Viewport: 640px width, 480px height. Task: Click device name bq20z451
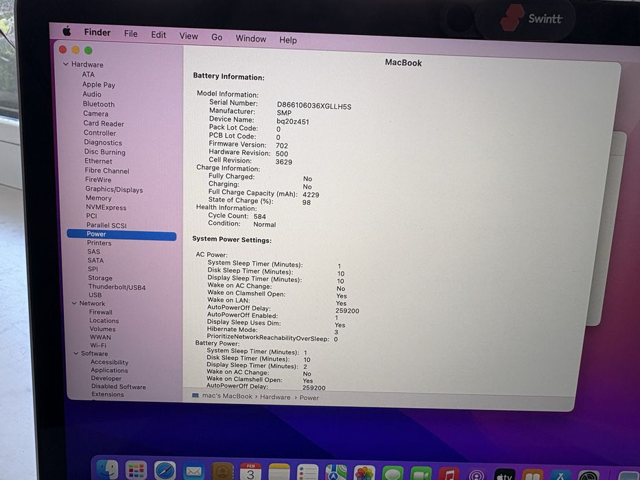tap(293, 121)
